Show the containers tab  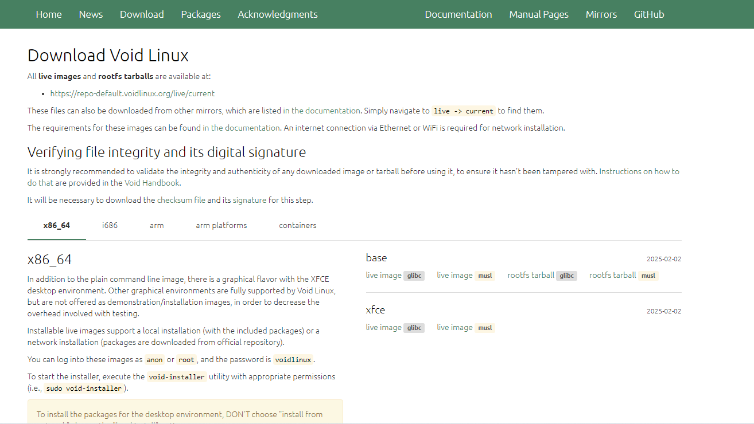coord(298,225)
